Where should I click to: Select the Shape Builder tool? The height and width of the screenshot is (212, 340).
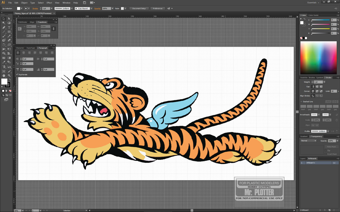coord(4,54)
